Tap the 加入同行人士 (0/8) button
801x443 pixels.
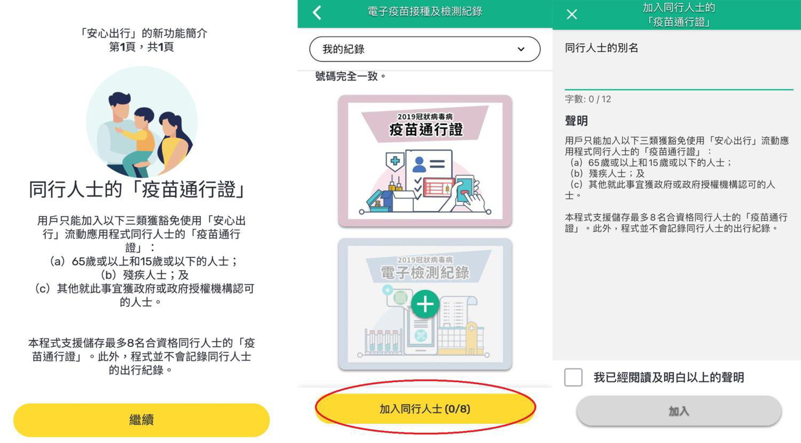tap(425, 409)
